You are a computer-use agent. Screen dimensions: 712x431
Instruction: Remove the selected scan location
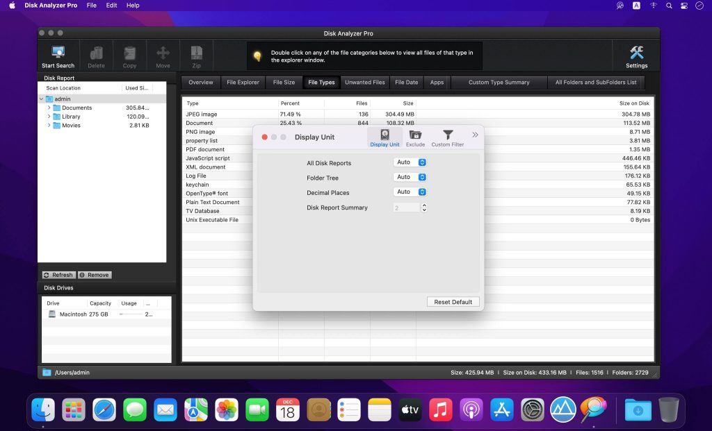pyautogui.click(x=95, y=275)
